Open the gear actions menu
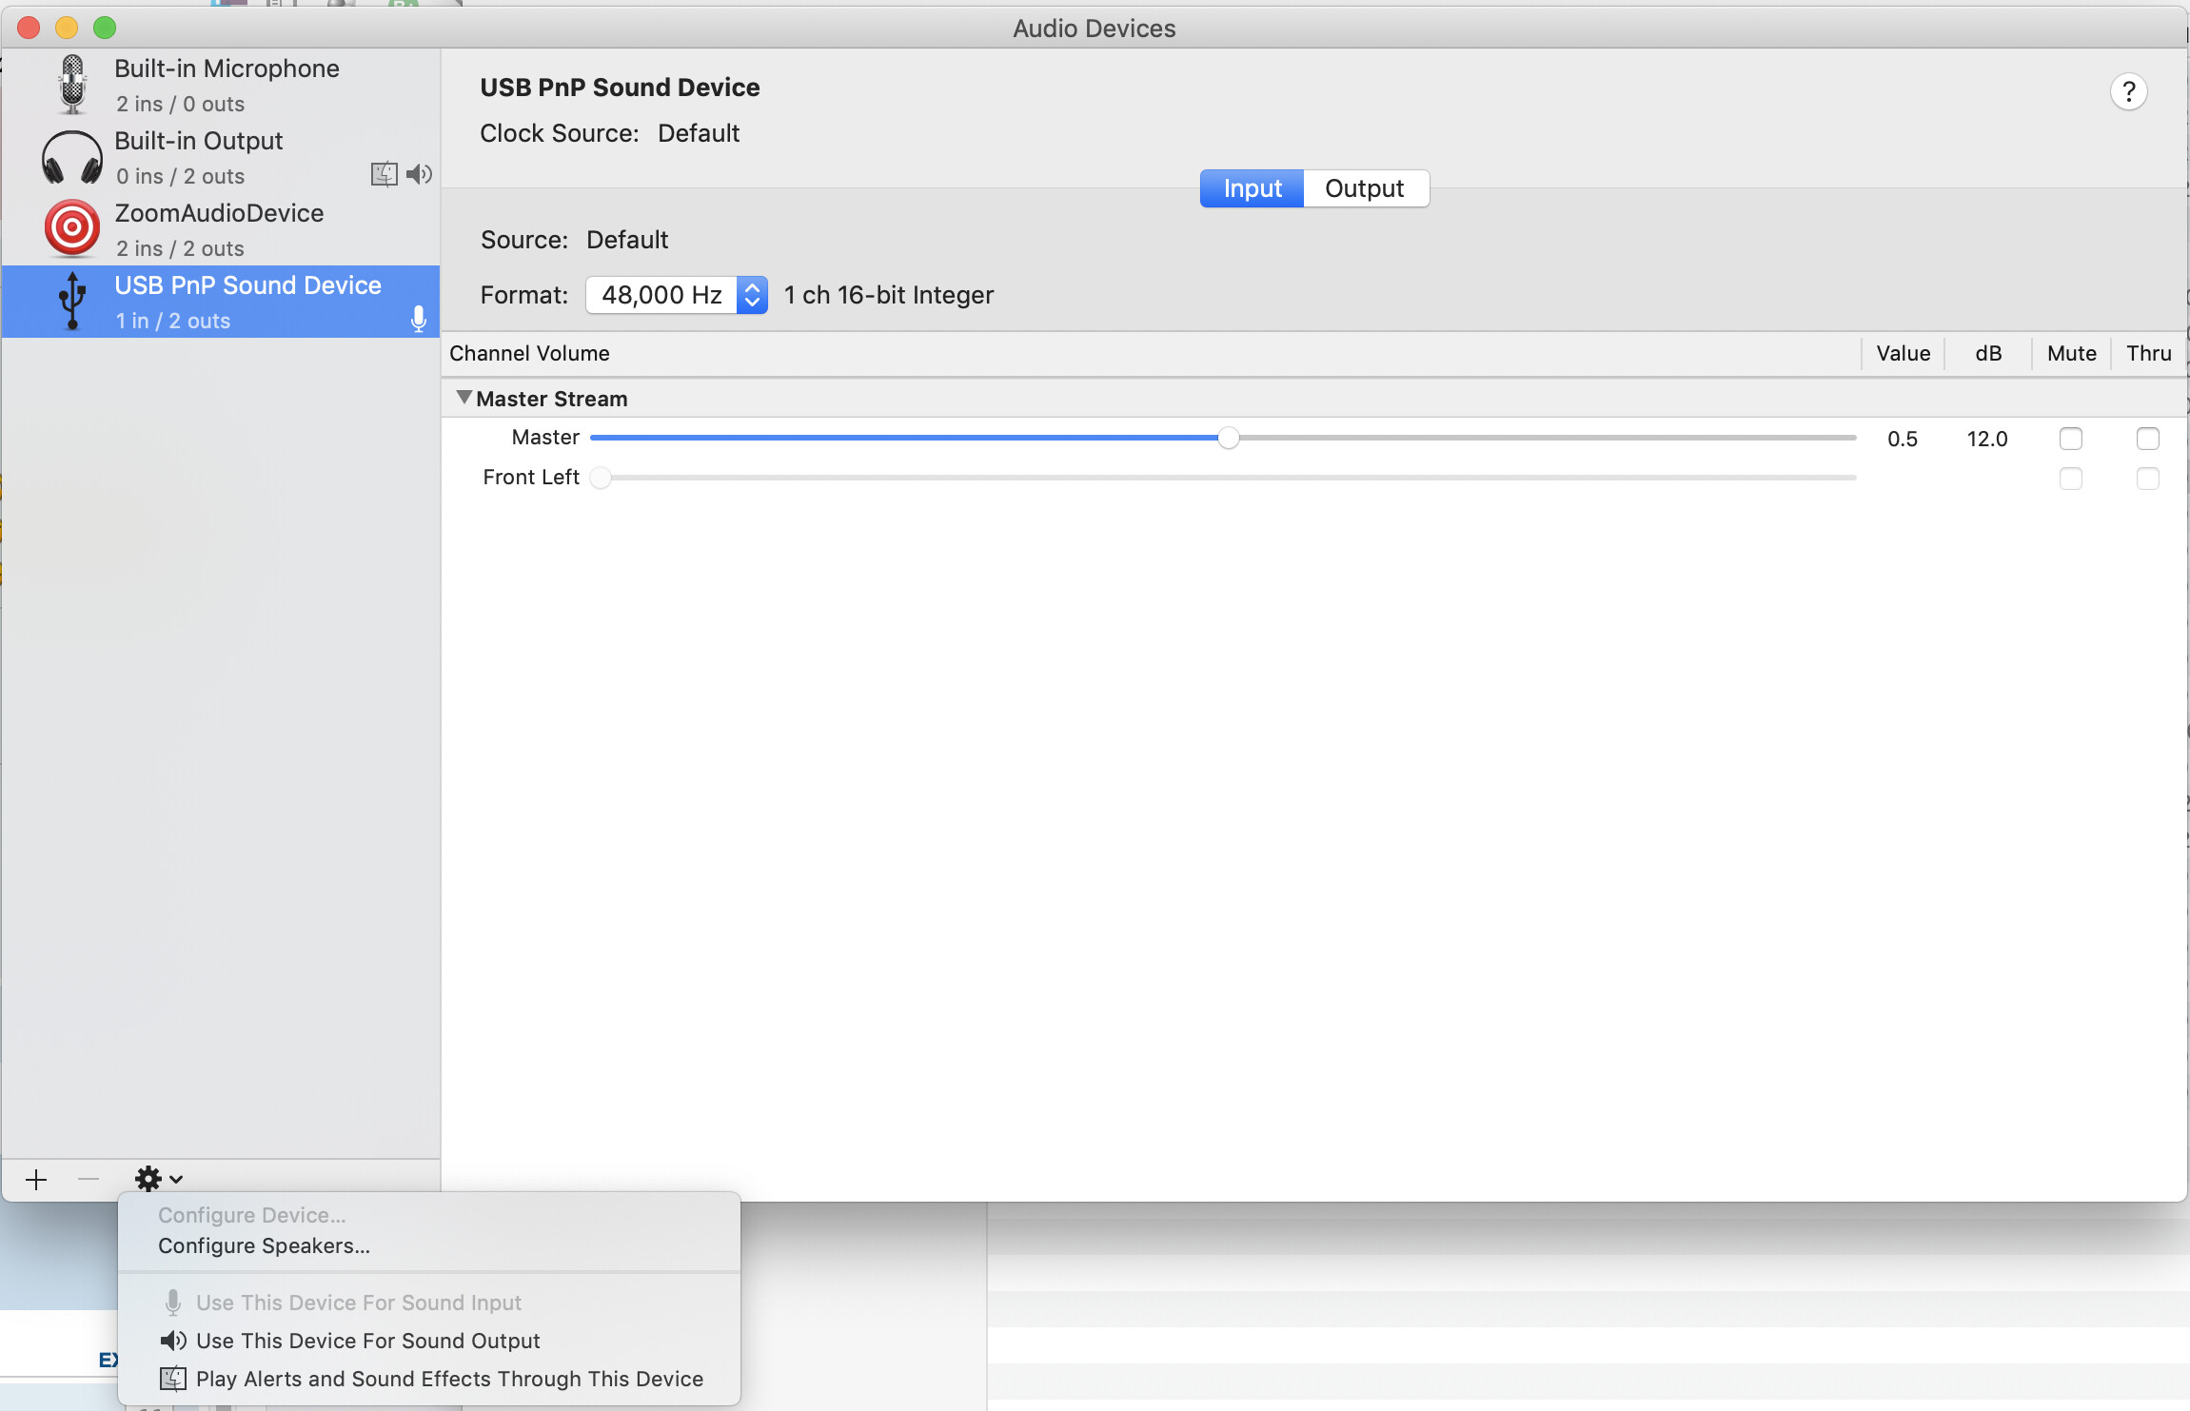The width and height of the screenshot is (2190, 1411). tap(150, 1178)
